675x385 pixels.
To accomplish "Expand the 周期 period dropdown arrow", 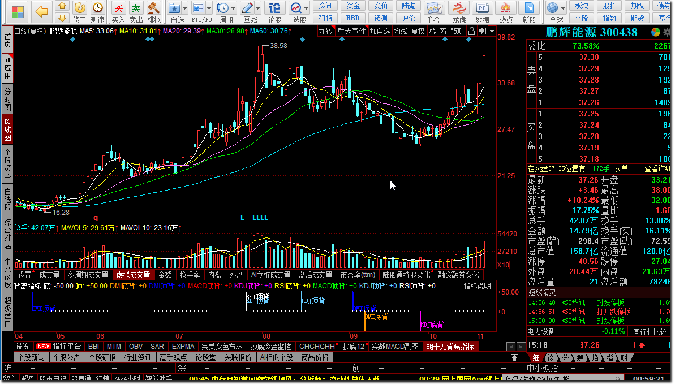I will [x=234, y=8].
